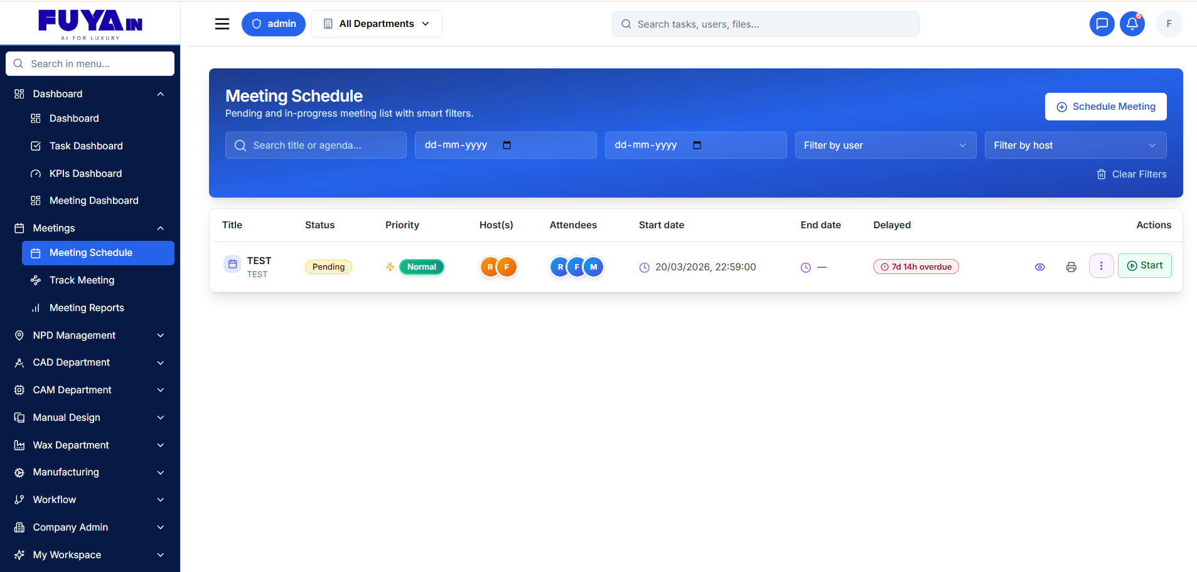Click the Search title or agenda field
Image resolution: width=1197 pixels, height=572 pixels.
316,146
